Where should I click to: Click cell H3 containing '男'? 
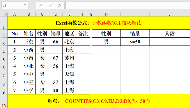106,42
